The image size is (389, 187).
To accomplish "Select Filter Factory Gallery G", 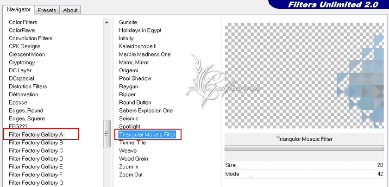I will pyautogui.click(x=36, y=183).
